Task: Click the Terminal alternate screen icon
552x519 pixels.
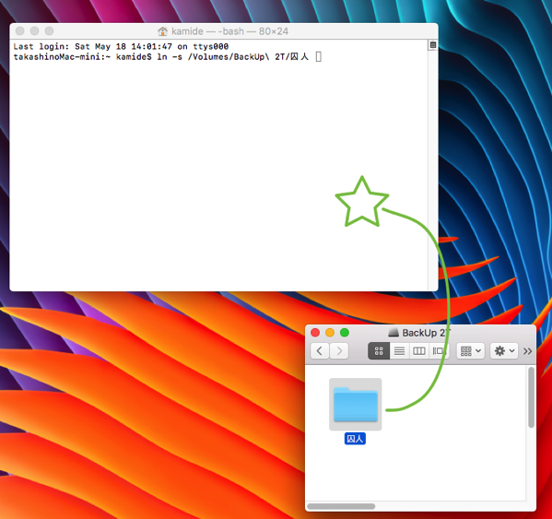Action: click(x=433, y=45)
